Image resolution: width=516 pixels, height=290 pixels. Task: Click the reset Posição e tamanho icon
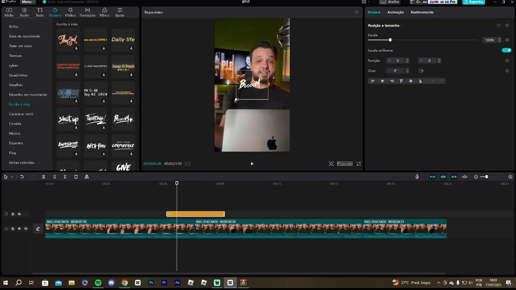coord(499,26)
